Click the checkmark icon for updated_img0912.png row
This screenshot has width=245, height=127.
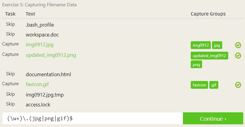pos(238,56)
